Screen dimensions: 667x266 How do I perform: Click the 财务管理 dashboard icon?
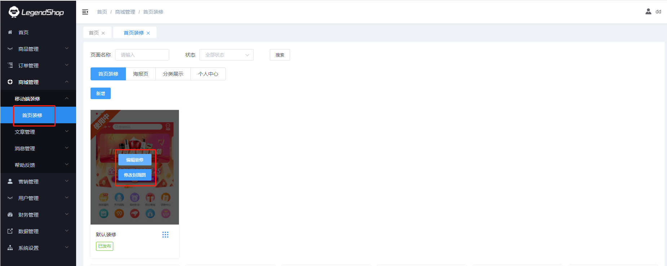pyautogui.click(x=10, y=215)
